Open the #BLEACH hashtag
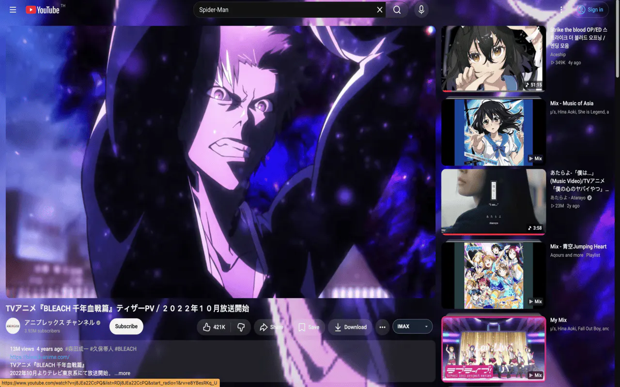The width and height of the screenshot is (620, 387). coord(126,349)
